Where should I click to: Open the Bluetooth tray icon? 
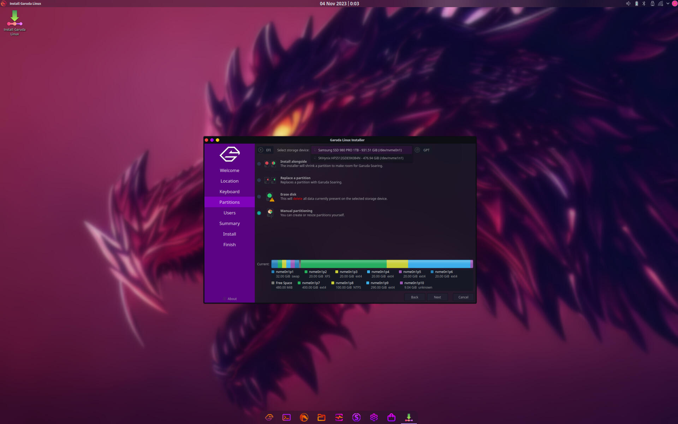point(644,4)
